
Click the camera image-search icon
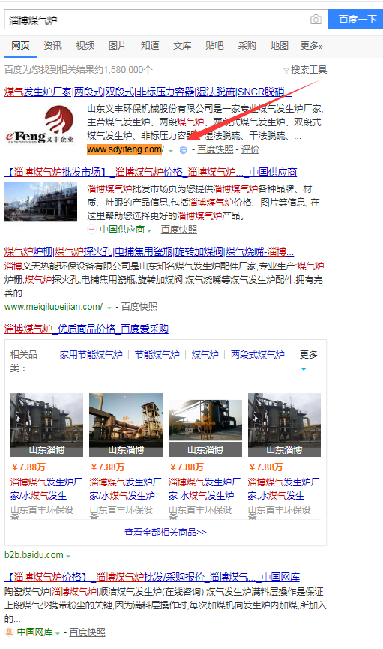point(316,20)
